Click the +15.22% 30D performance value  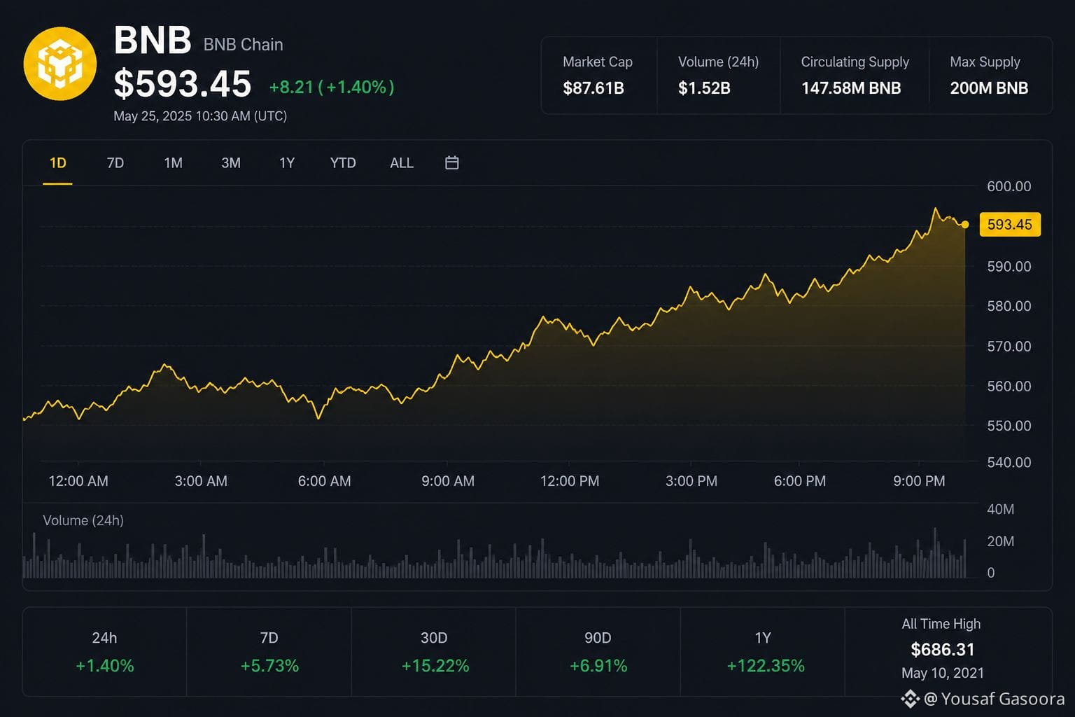[435, 666]
